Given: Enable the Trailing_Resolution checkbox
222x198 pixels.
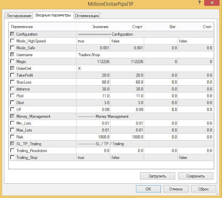Looking at the screenshot, I should (x=13, y=151).
